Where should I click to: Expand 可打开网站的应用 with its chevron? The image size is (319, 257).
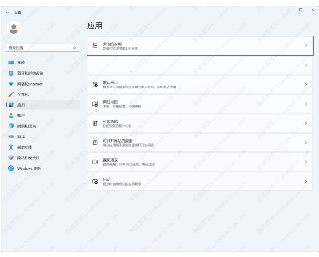click(306, 143)
